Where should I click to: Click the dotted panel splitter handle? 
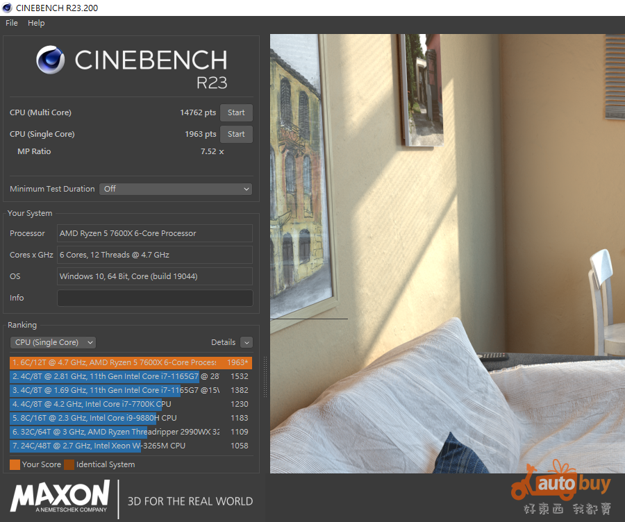[x=265, y=378]
